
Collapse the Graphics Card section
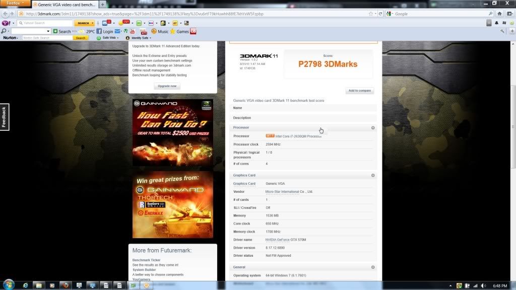click(x=373, y=175)
